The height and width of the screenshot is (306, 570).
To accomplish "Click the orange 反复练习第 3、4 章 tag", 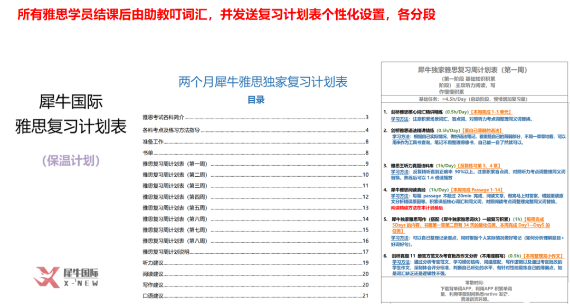I will point(479,166).
